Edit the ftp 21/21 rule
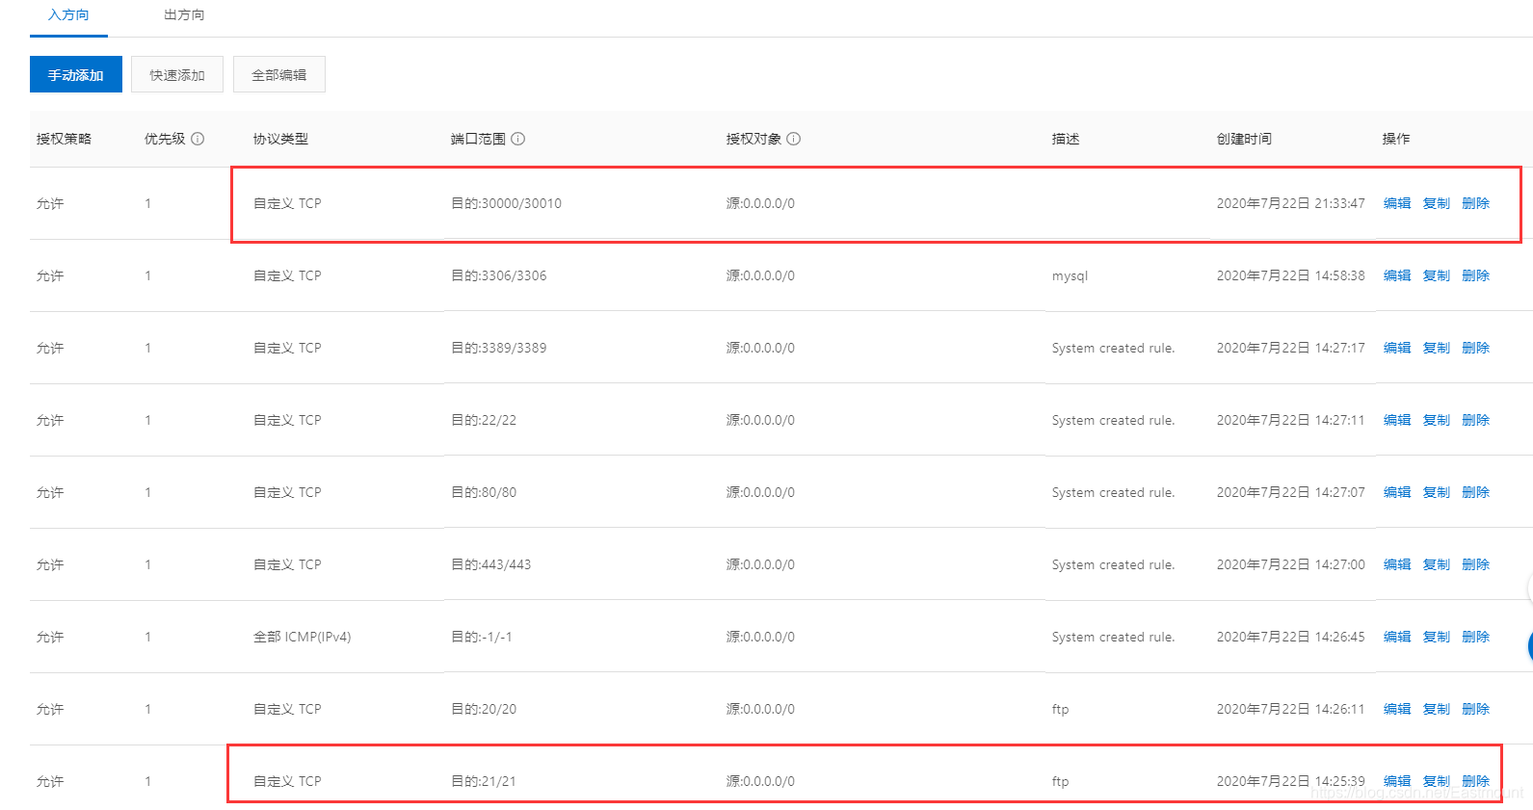The image size is (1533, 810). pyautogui.click(x=1397, y=781)
